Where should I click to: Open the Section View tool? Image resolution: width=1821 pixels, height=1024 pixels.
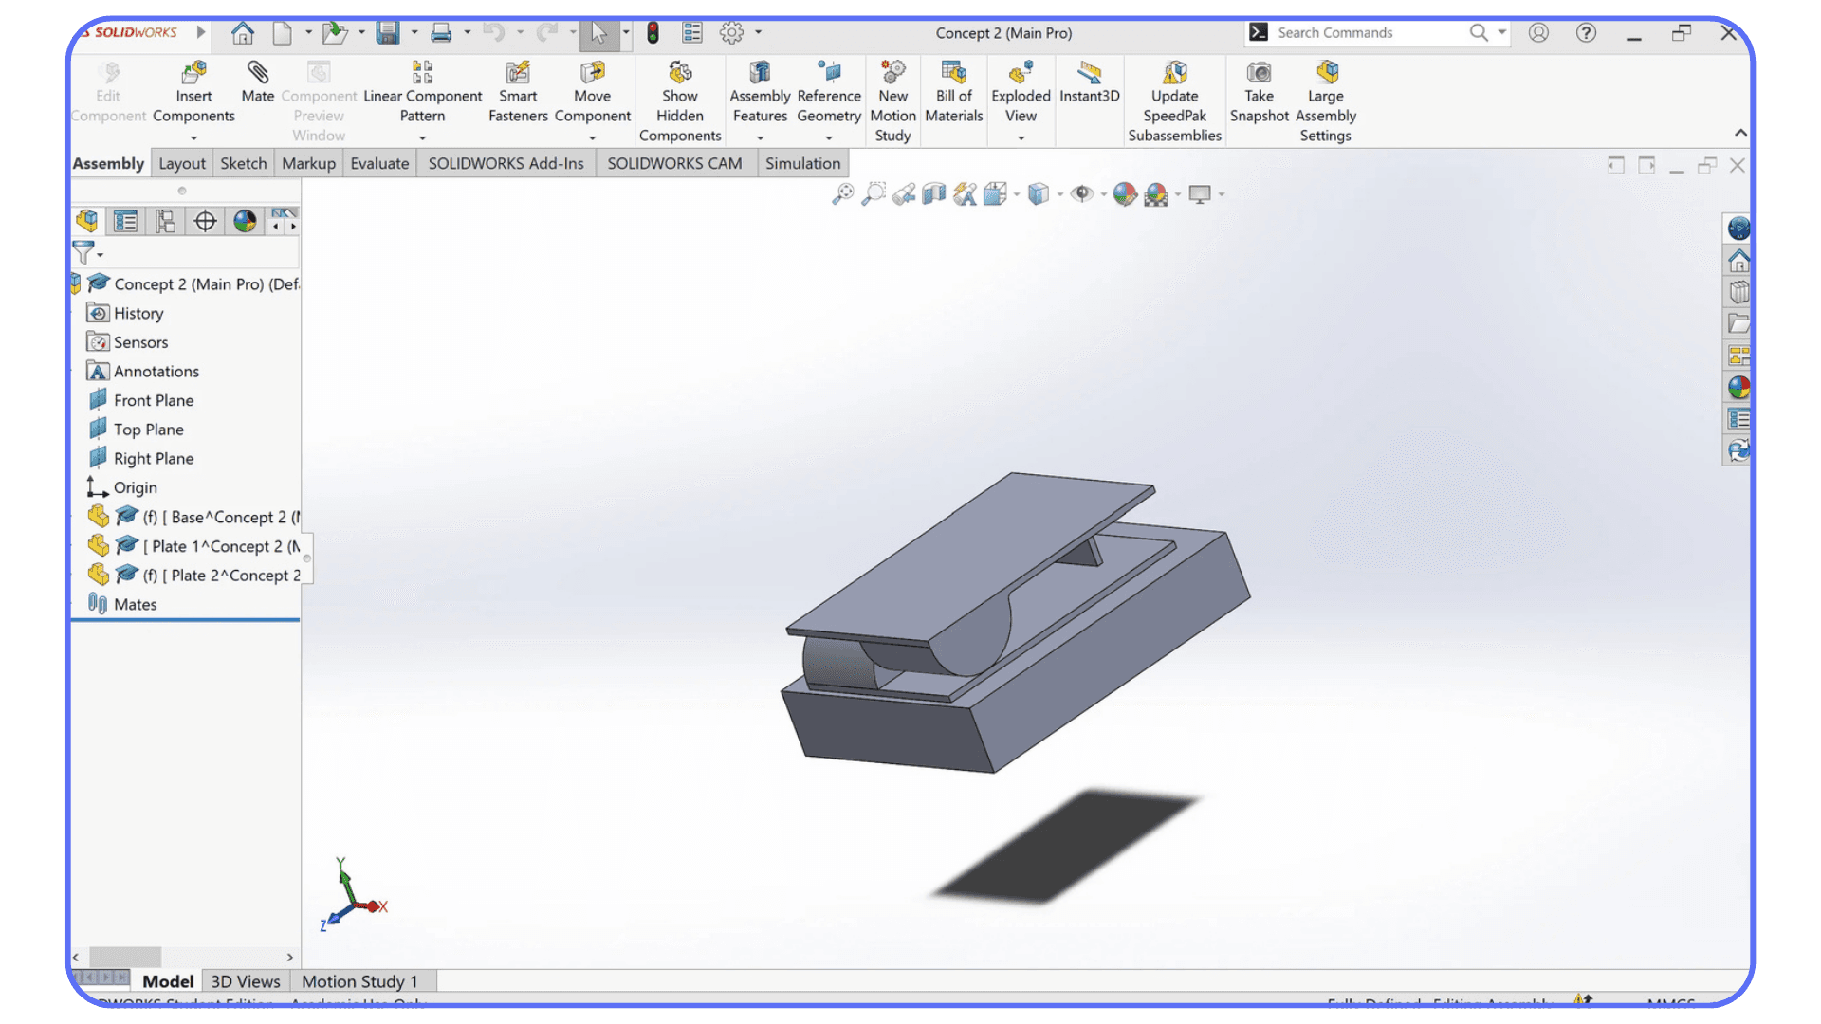933,193
